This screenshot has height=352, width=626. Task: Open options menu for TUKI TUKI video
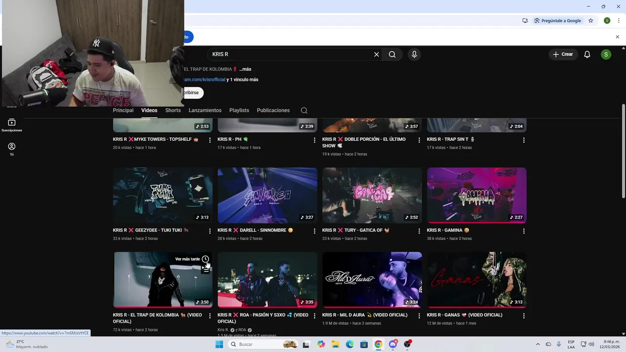coord(210,231)
